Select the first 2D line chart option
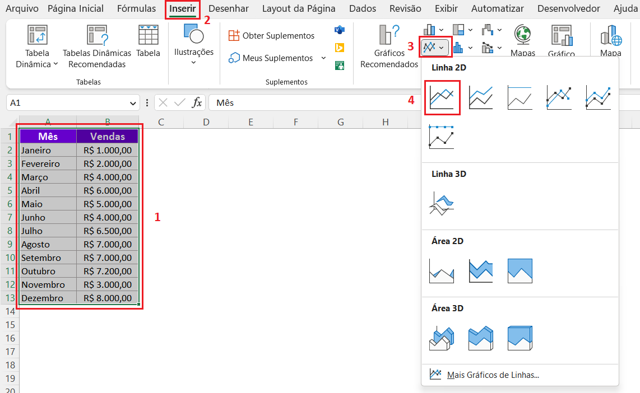Image resolution: width=640 pixels, height=393 pixels. click(x=442, y=97)
